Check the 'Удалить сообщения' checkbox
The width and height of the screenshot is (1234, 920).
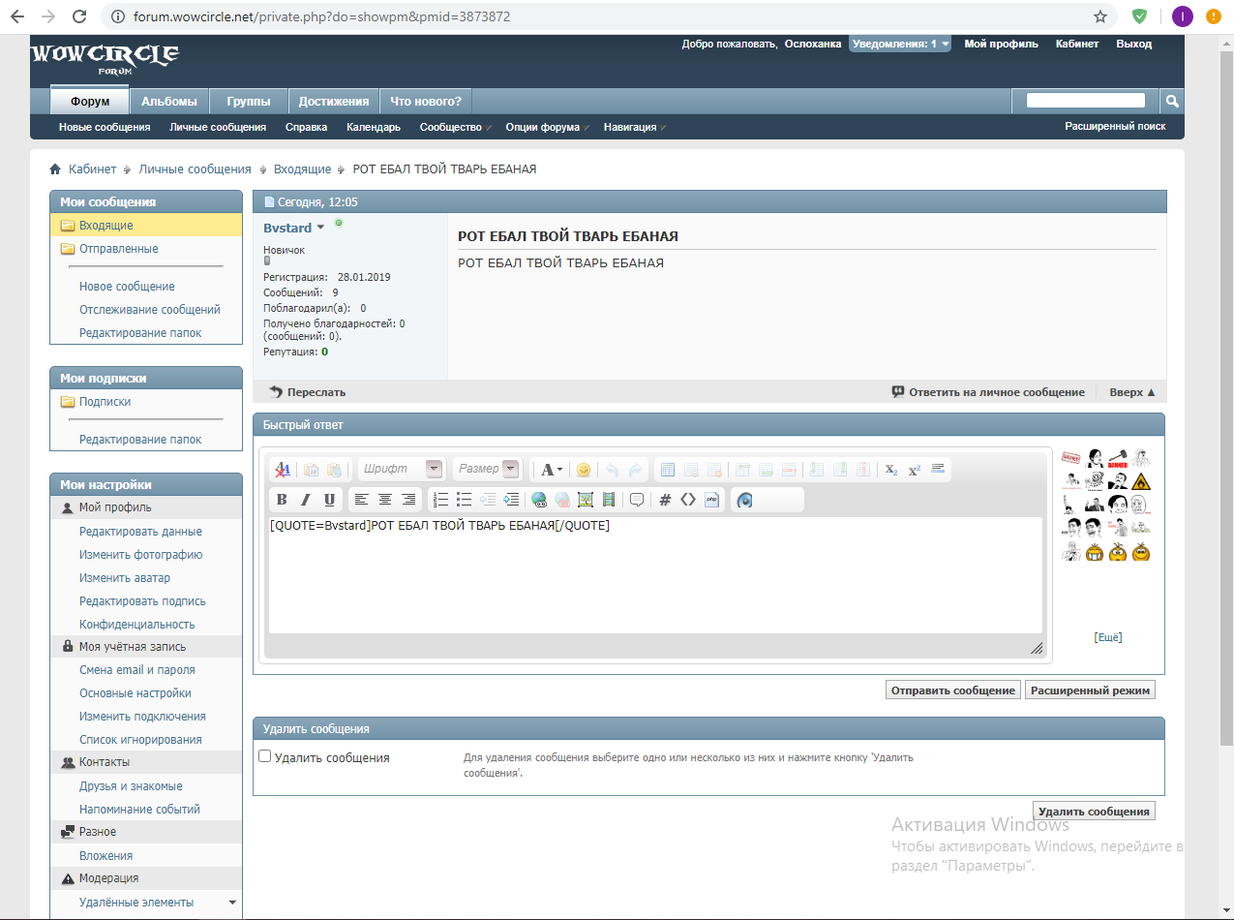point(265,756)
